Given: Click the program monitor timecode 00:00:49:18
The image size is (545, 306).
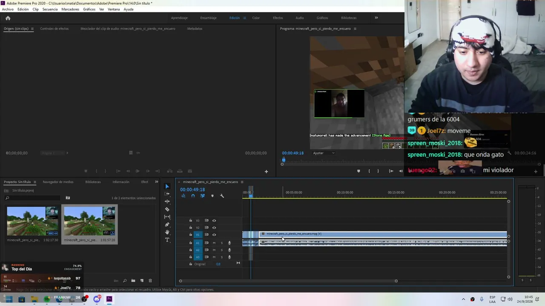Looking at the screenshot, I should pyautogui.click(x=293, y=153).
